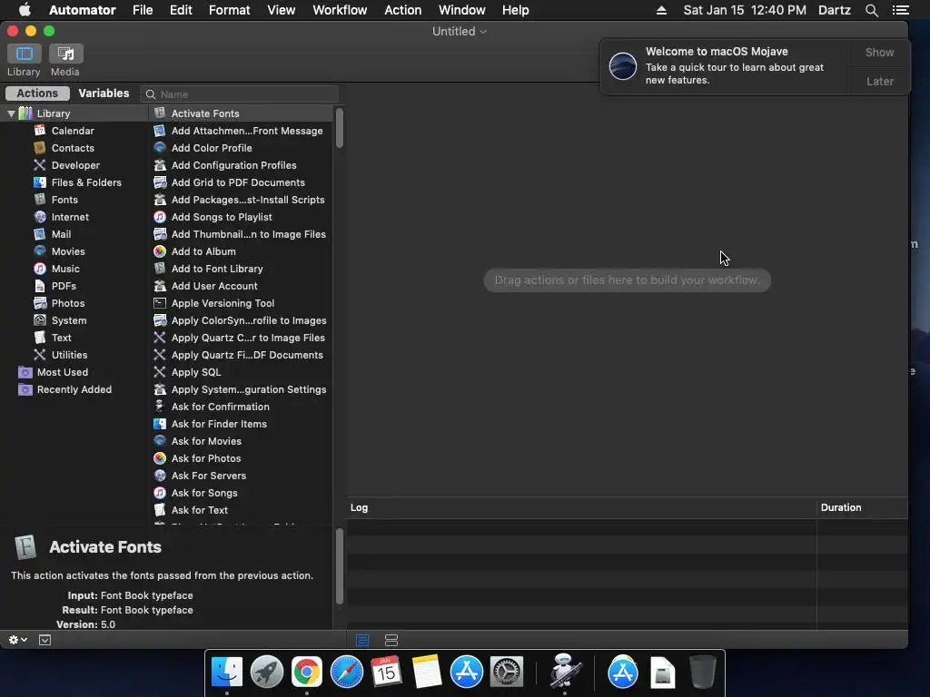Image resolution: width=930 pixels, height=697 pixels.
Task: Select Add to Album action
Action: 242,251
